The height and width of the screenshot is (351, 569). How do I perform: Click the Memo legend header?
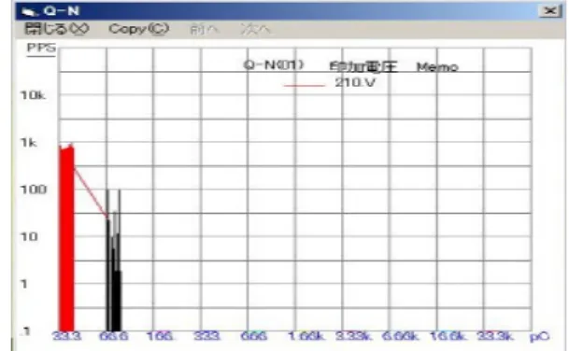click(x=437, y=67)
